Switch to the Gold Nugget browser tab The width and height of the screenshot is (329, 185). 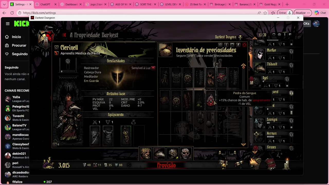tap(270, 4)
